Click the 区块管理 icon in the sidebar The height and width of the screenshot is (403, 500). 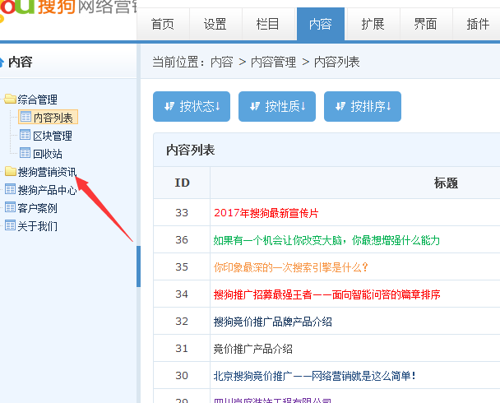point(25,136)
